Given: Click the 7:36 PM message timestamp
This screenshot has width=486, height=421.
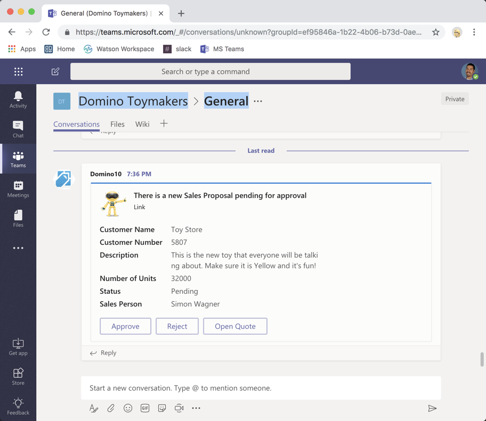Looking at the screenshot, I should click(x=139, y=174).
